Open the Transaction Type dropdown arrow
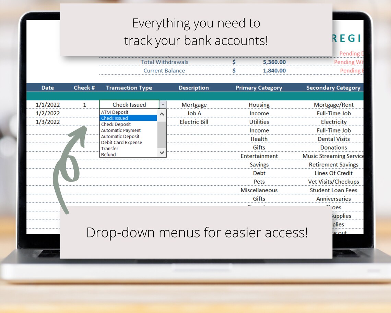The height and width of the screenshot is (313, 391). [163, 104]
